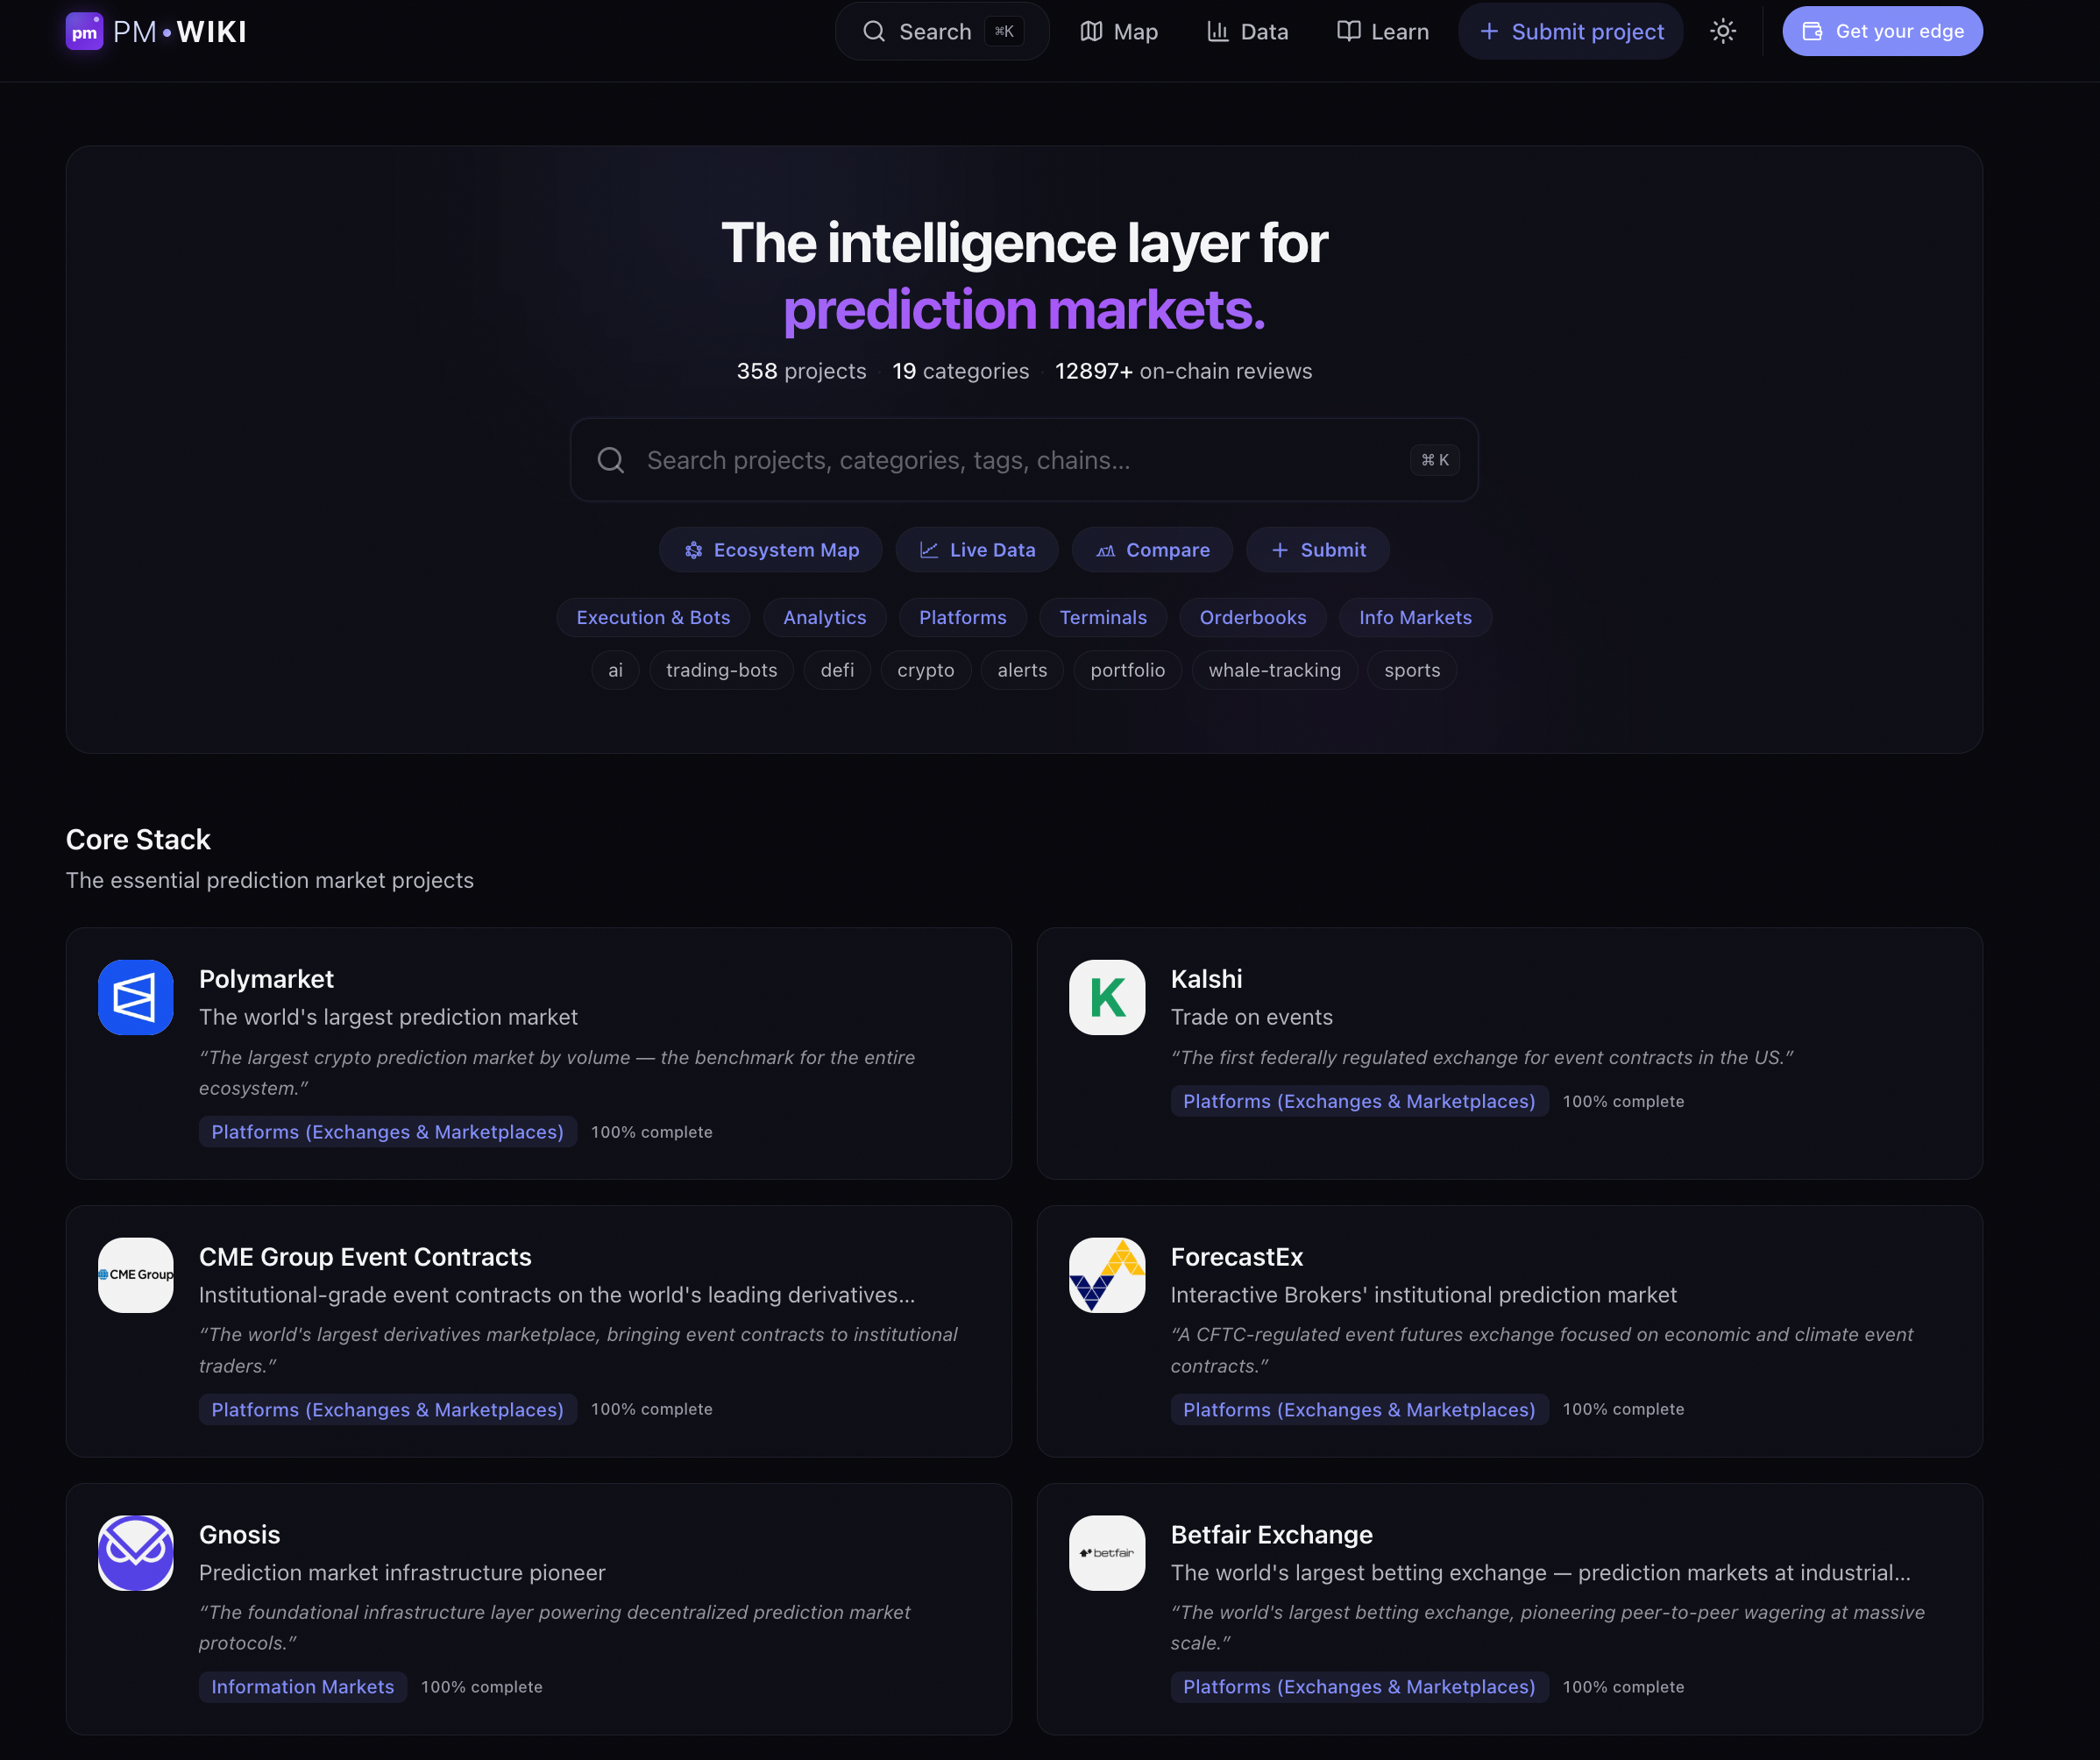Toggle light mode with the sun icon
Image resolution: width=2100 pixels, height=1760 pixels.
point(1723,31)
